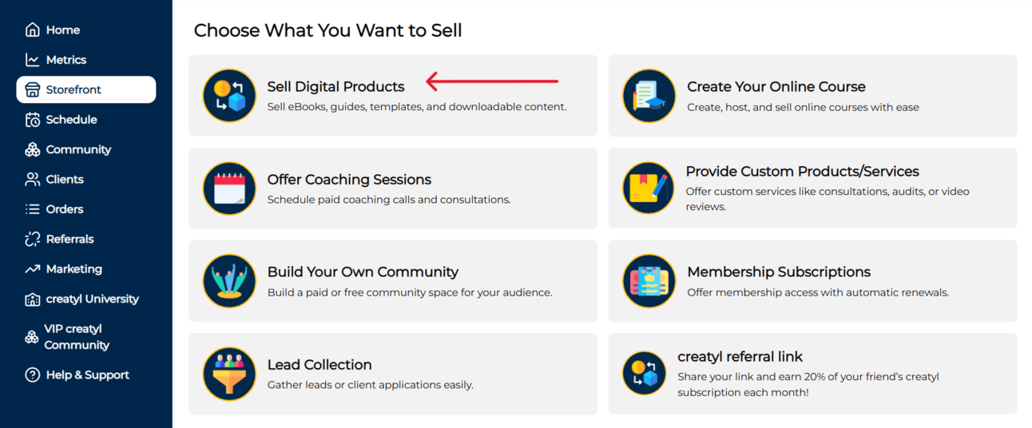
Task: Select Storefront in the sidebar
Action: coord(86,89)
